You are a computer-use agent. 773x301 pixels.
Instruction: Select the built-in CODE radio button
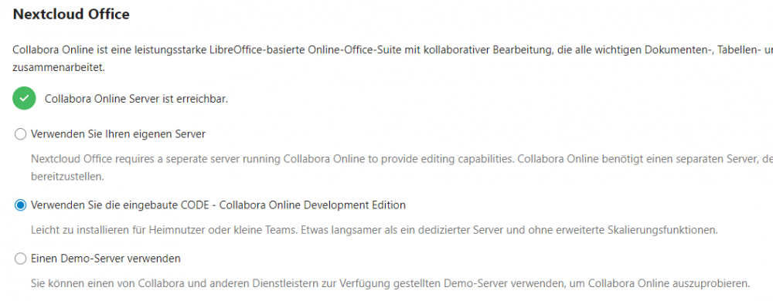coord(20,205)
